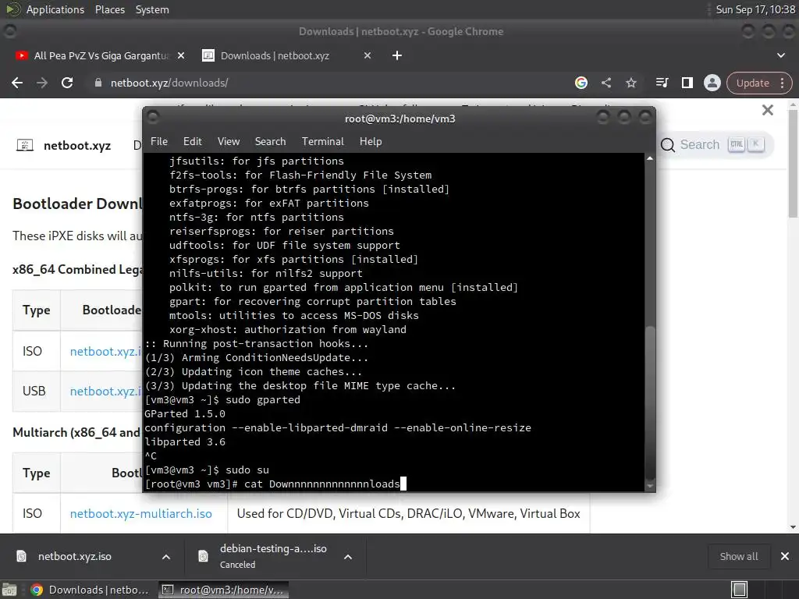799x599 pixels.
Task: Click the ISO row netboot.xyz link
Action: pyautogui.click(x=105, y=351)
